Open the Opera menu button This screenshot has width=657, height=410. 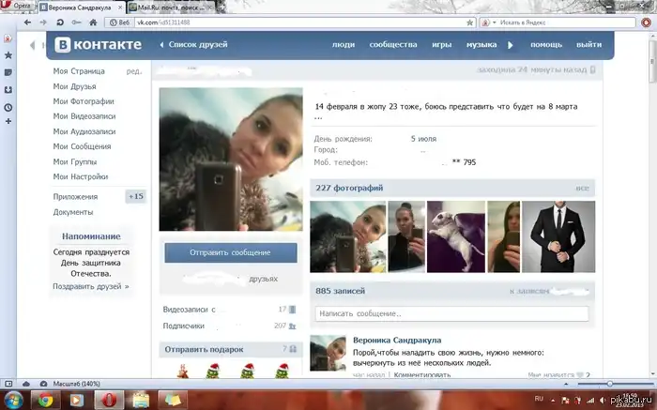coord(21,6)
